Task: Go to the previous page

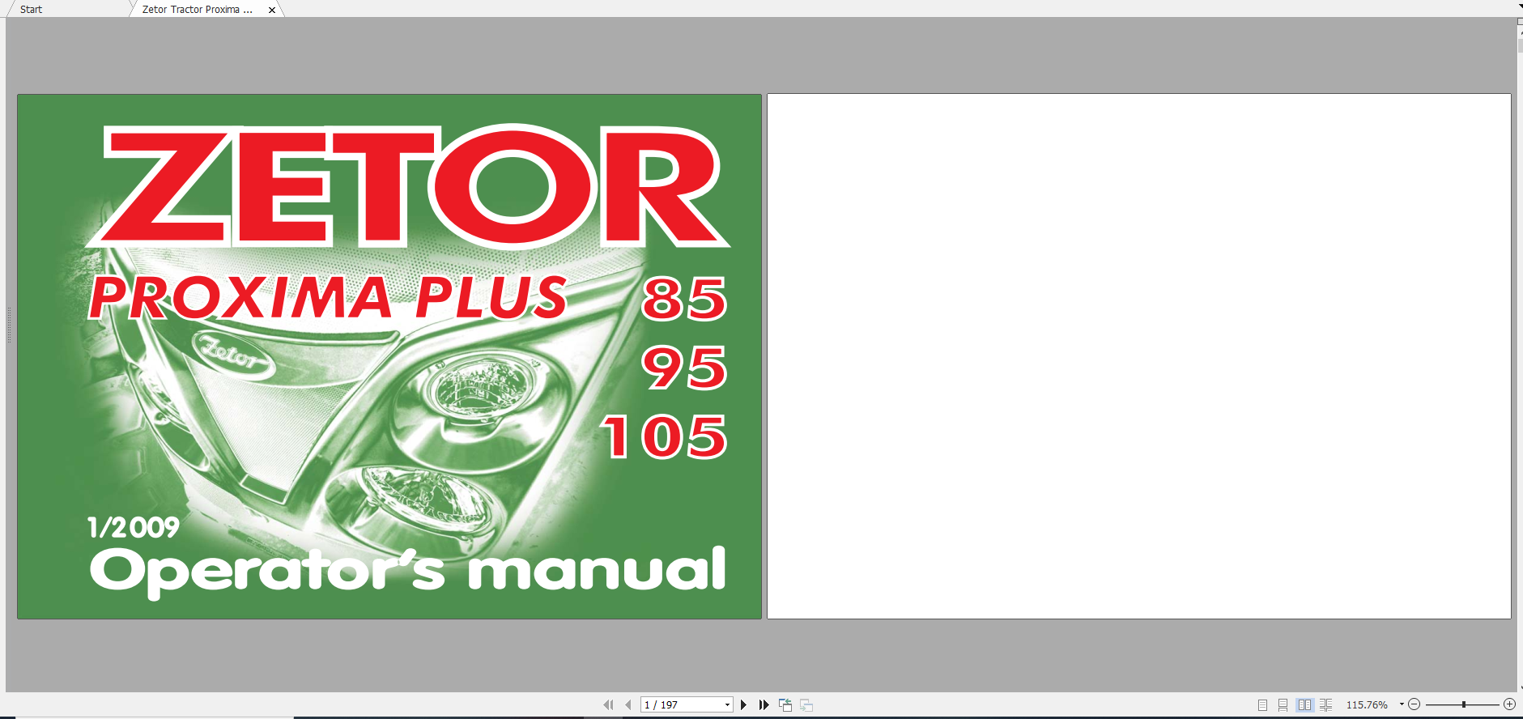Action: [628, 705]
